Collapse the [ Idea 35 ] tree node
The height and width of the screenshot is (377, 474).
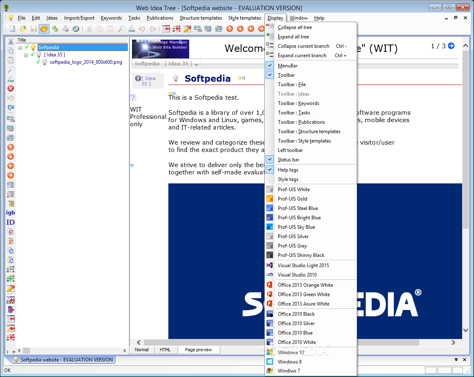26,55
